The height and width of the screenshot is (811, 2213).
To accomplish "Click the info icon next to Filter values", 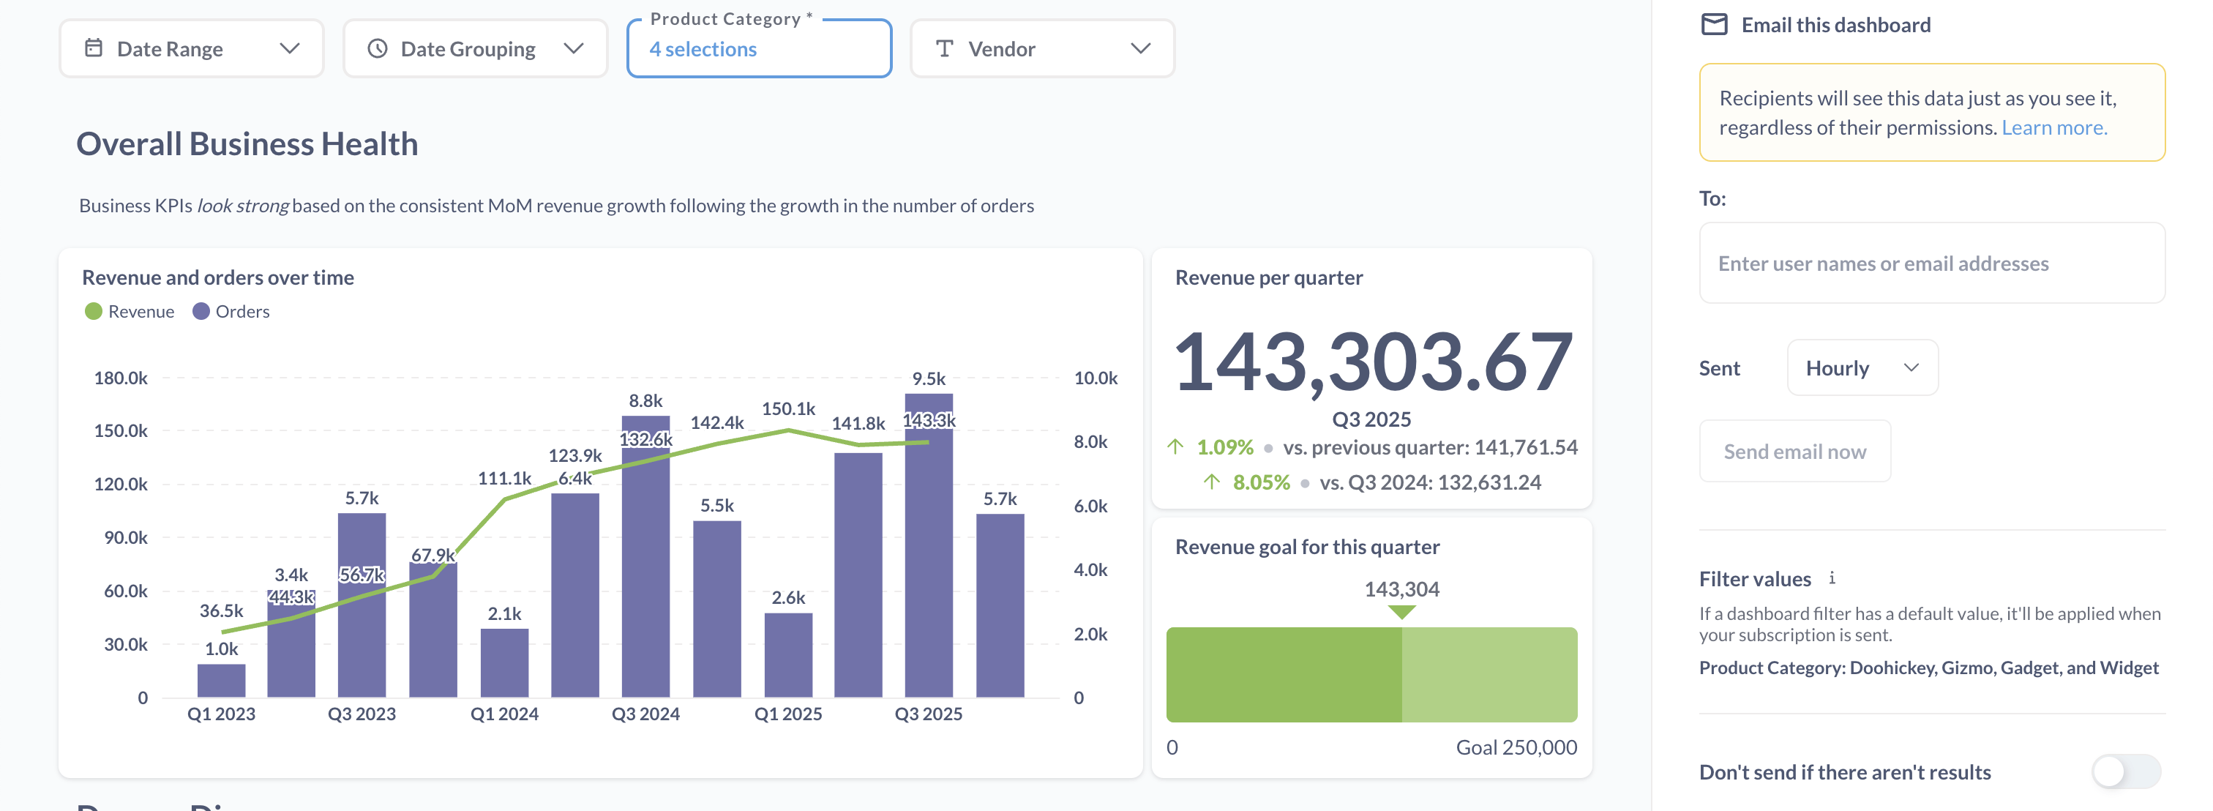I will (x=1832, y=578).
